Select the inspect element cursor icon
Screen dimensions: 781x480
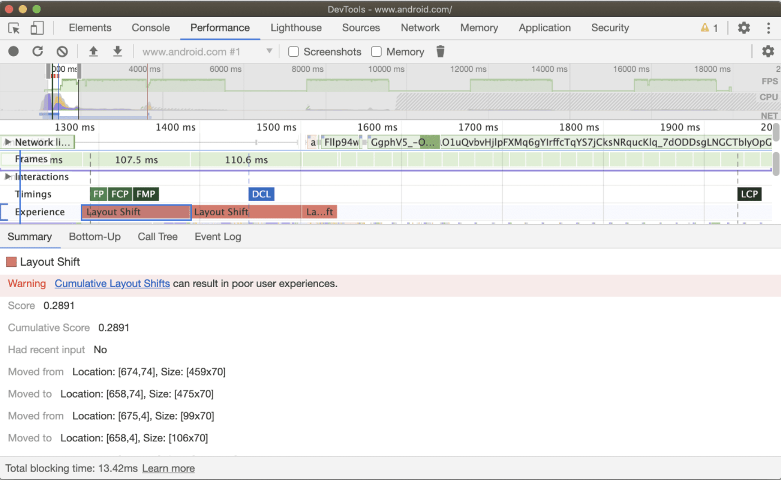tap(14, 28)
